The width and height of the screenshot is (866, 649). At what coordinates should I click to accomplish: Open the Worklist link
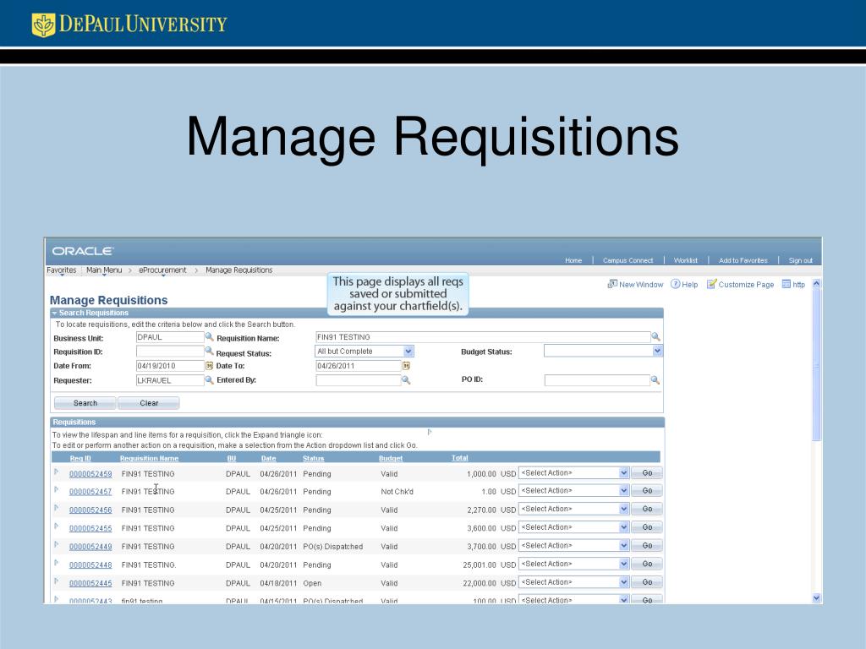point(685,260)
